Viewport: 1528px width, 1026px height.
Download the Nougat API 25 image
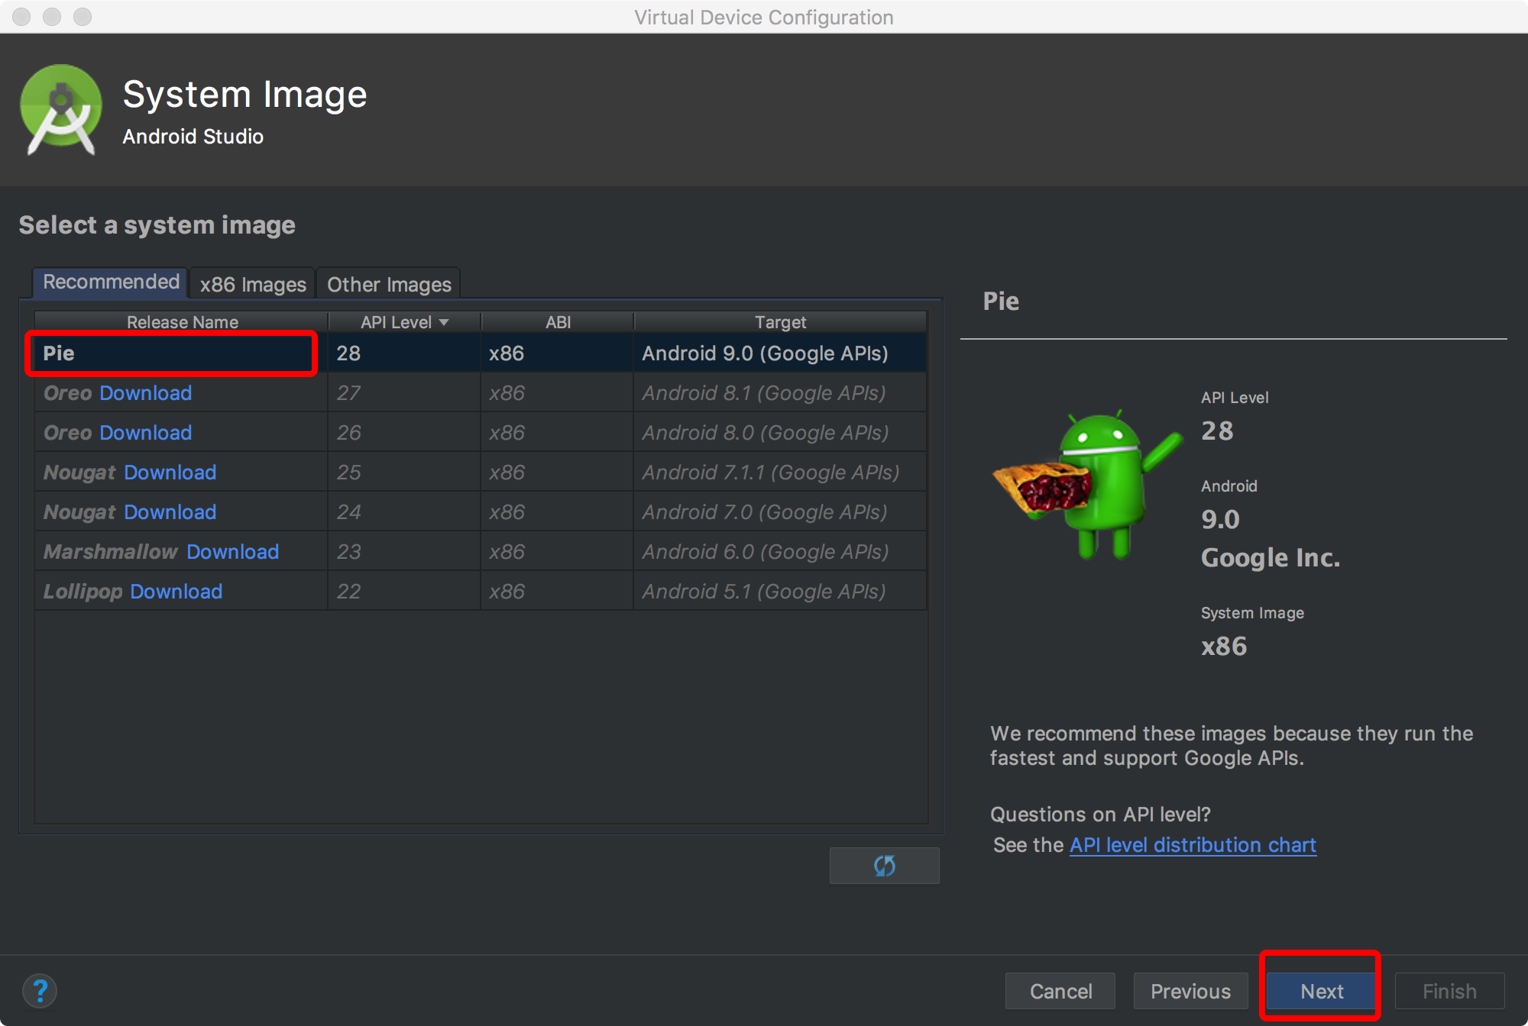[170, 473]
